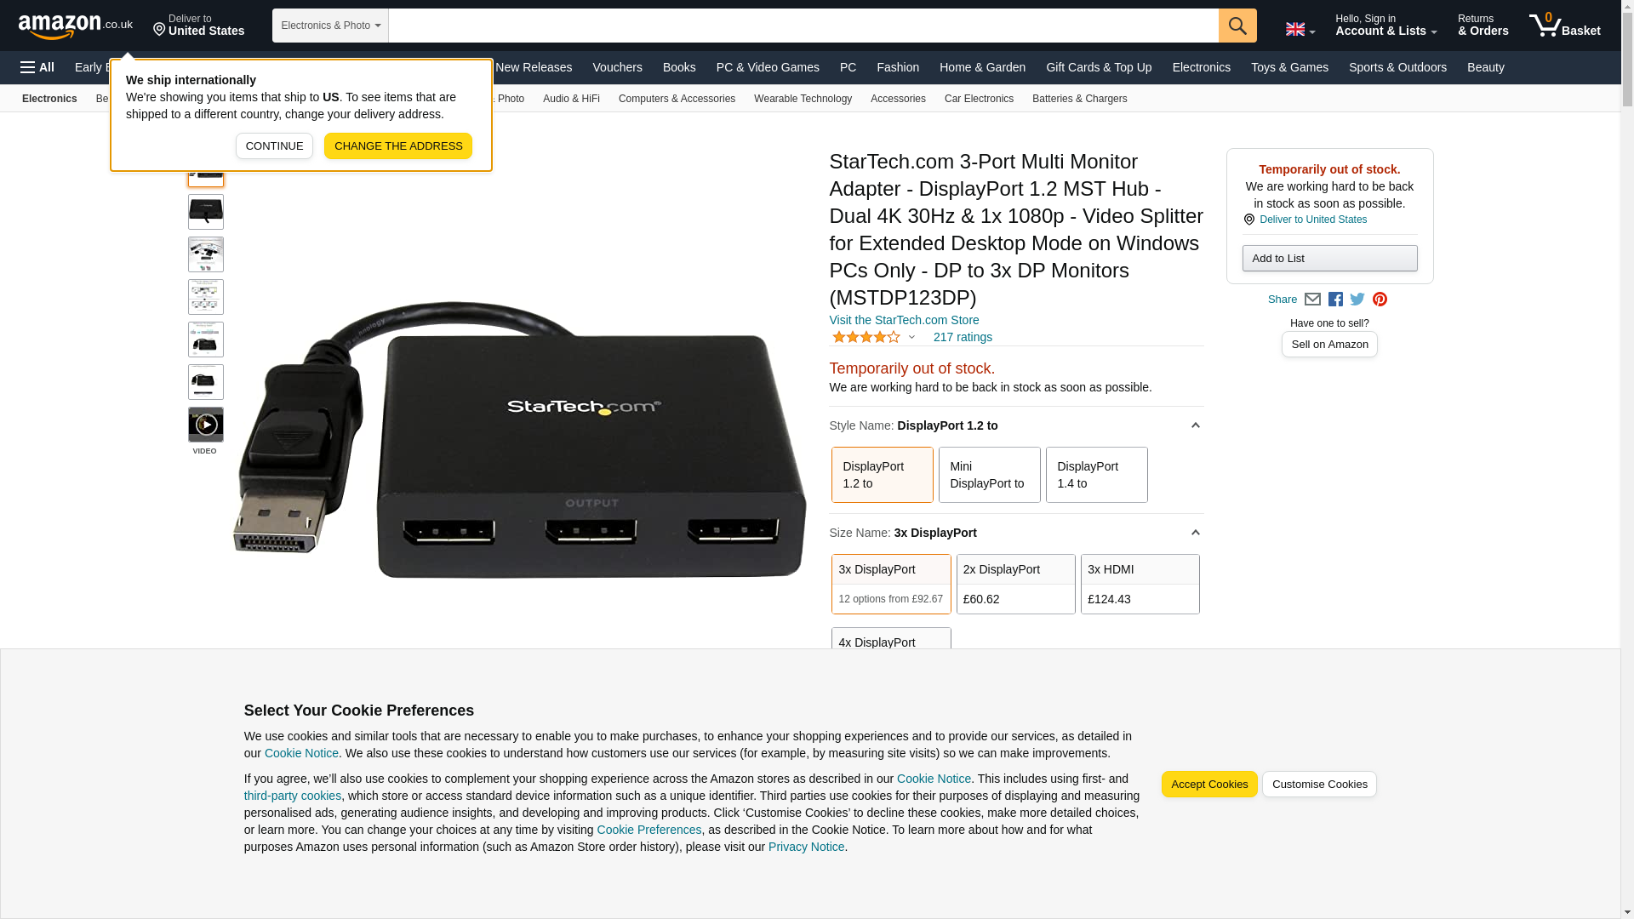Open the language flag dropdown
The image size is (1634, 919).
[1300, 30]
